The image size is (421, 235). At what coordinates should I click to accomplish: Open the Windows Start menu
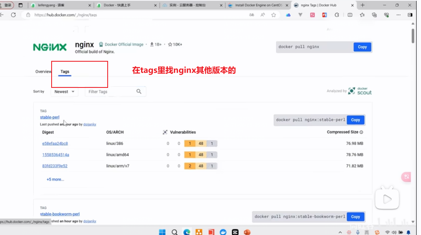pyautogui.click(x=162, y=232)
